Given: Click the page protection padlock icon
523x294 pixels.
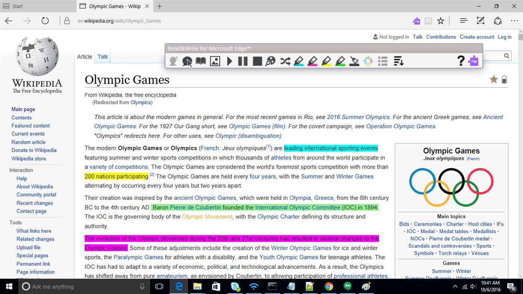Looking at the screenshot, I should coord(504,79).
